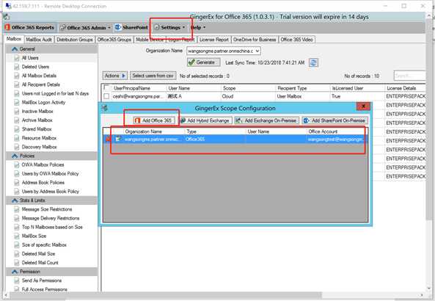Click the red delete icon on the wangsongms scope row
The image size is (435, 301).
(108, 139)
